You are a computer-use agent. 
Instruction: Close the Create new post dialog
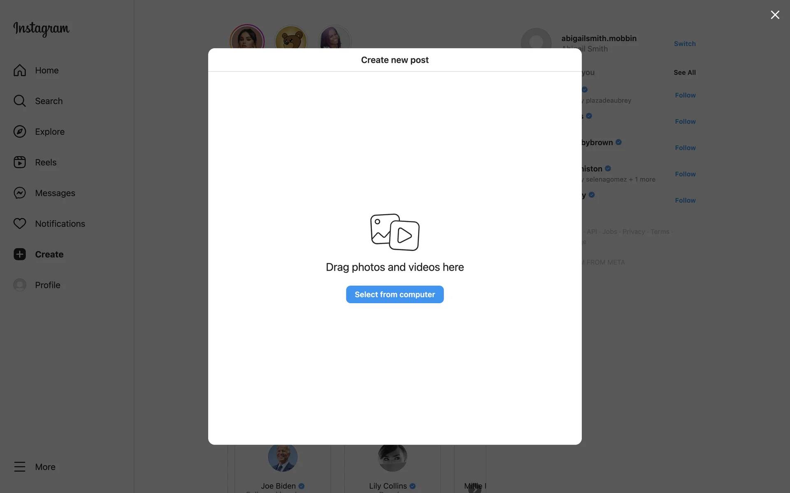pos(775,15)
